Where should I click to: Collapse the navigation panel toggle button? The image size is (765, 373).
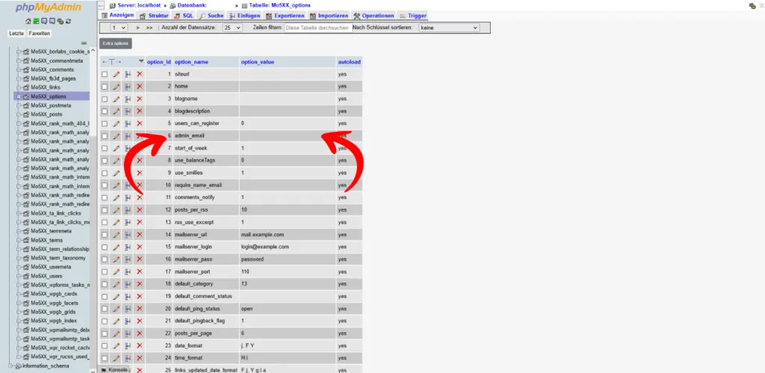(102, 5)
